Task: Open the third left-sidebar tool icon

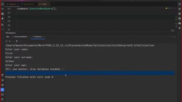Action: (2, 14)
